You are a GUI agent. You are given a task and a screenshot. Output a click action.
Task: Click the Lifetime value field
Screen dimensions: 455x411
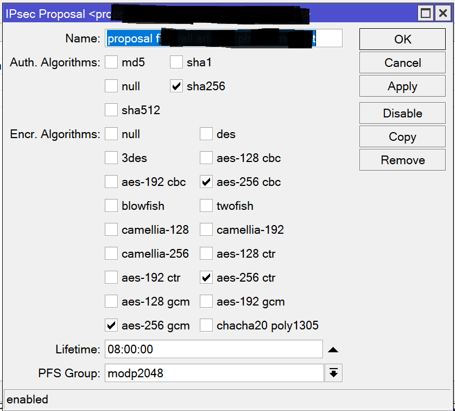tap(213, 349)
